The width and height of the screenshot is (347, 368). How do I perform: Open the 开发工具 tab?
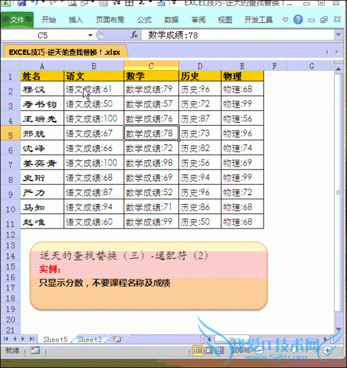258,19
